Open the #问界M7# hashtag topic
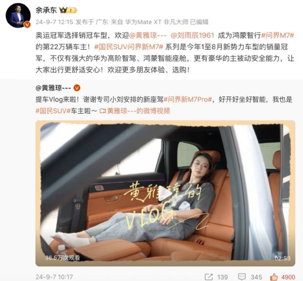Image resolution: width=303 pixels, height=281 pixels. [x=278, y=36]
